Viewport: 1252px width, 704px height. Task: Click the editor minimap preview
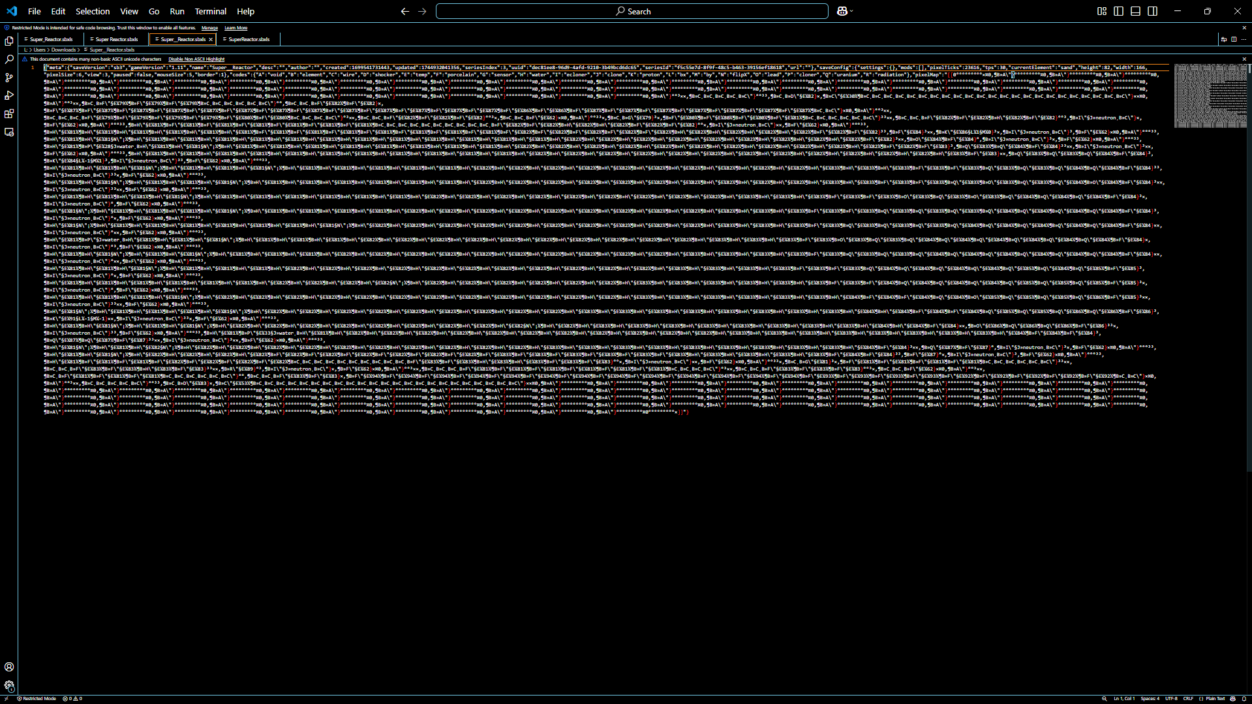(1210, 96)
